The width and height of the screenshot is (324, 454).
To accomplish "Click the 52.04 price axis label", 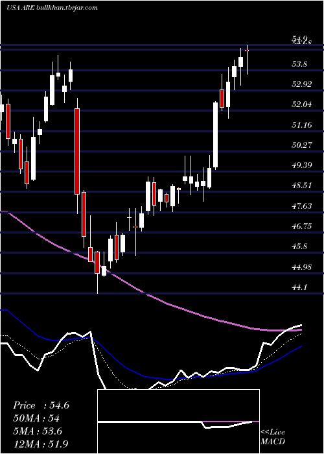I will coord(302,104).
